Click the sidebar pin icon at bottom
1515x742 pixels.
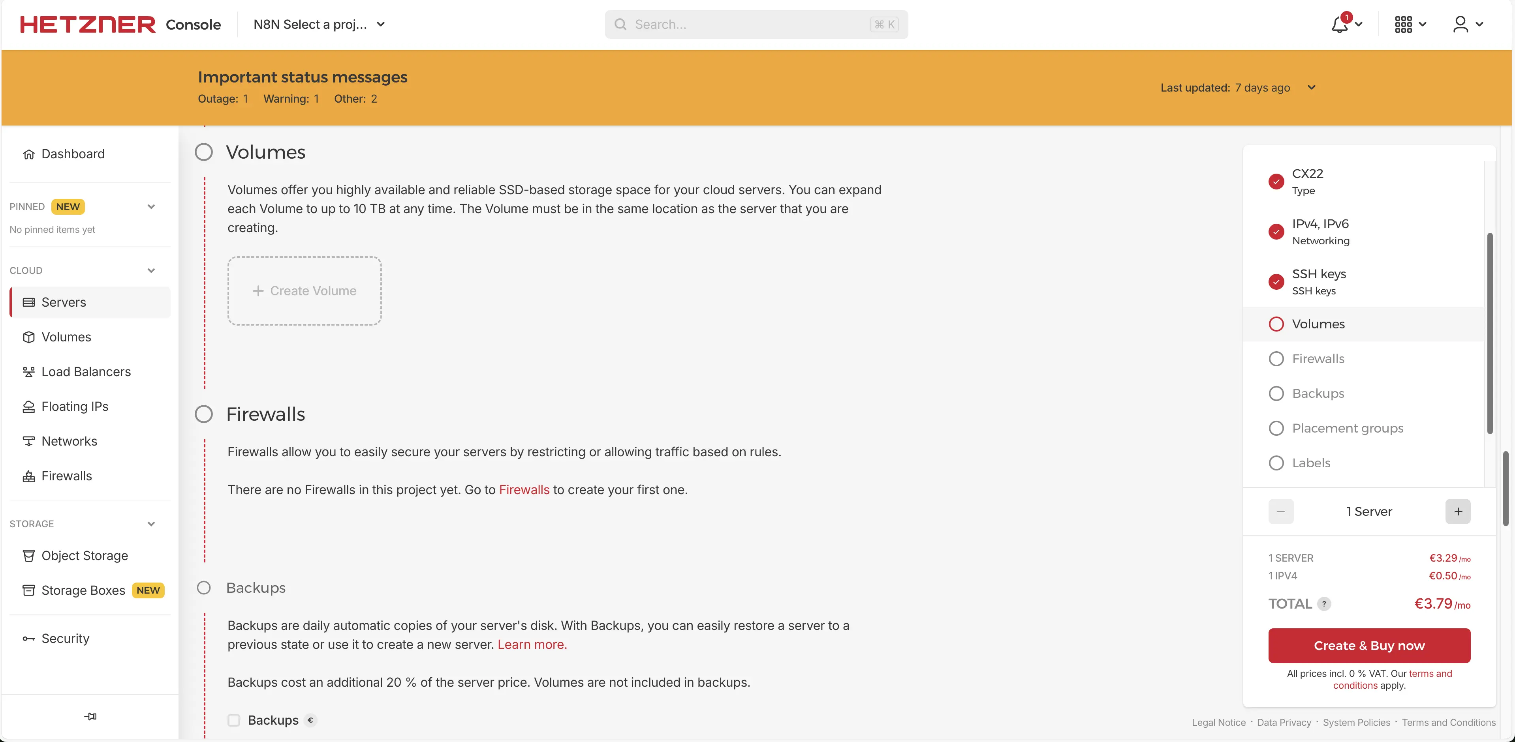pyautogui.click(x=90, y=716)
